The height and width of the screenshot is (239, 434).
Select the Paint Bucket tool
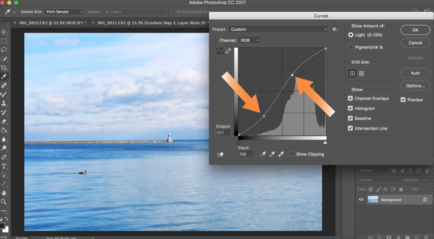(4, 130)
